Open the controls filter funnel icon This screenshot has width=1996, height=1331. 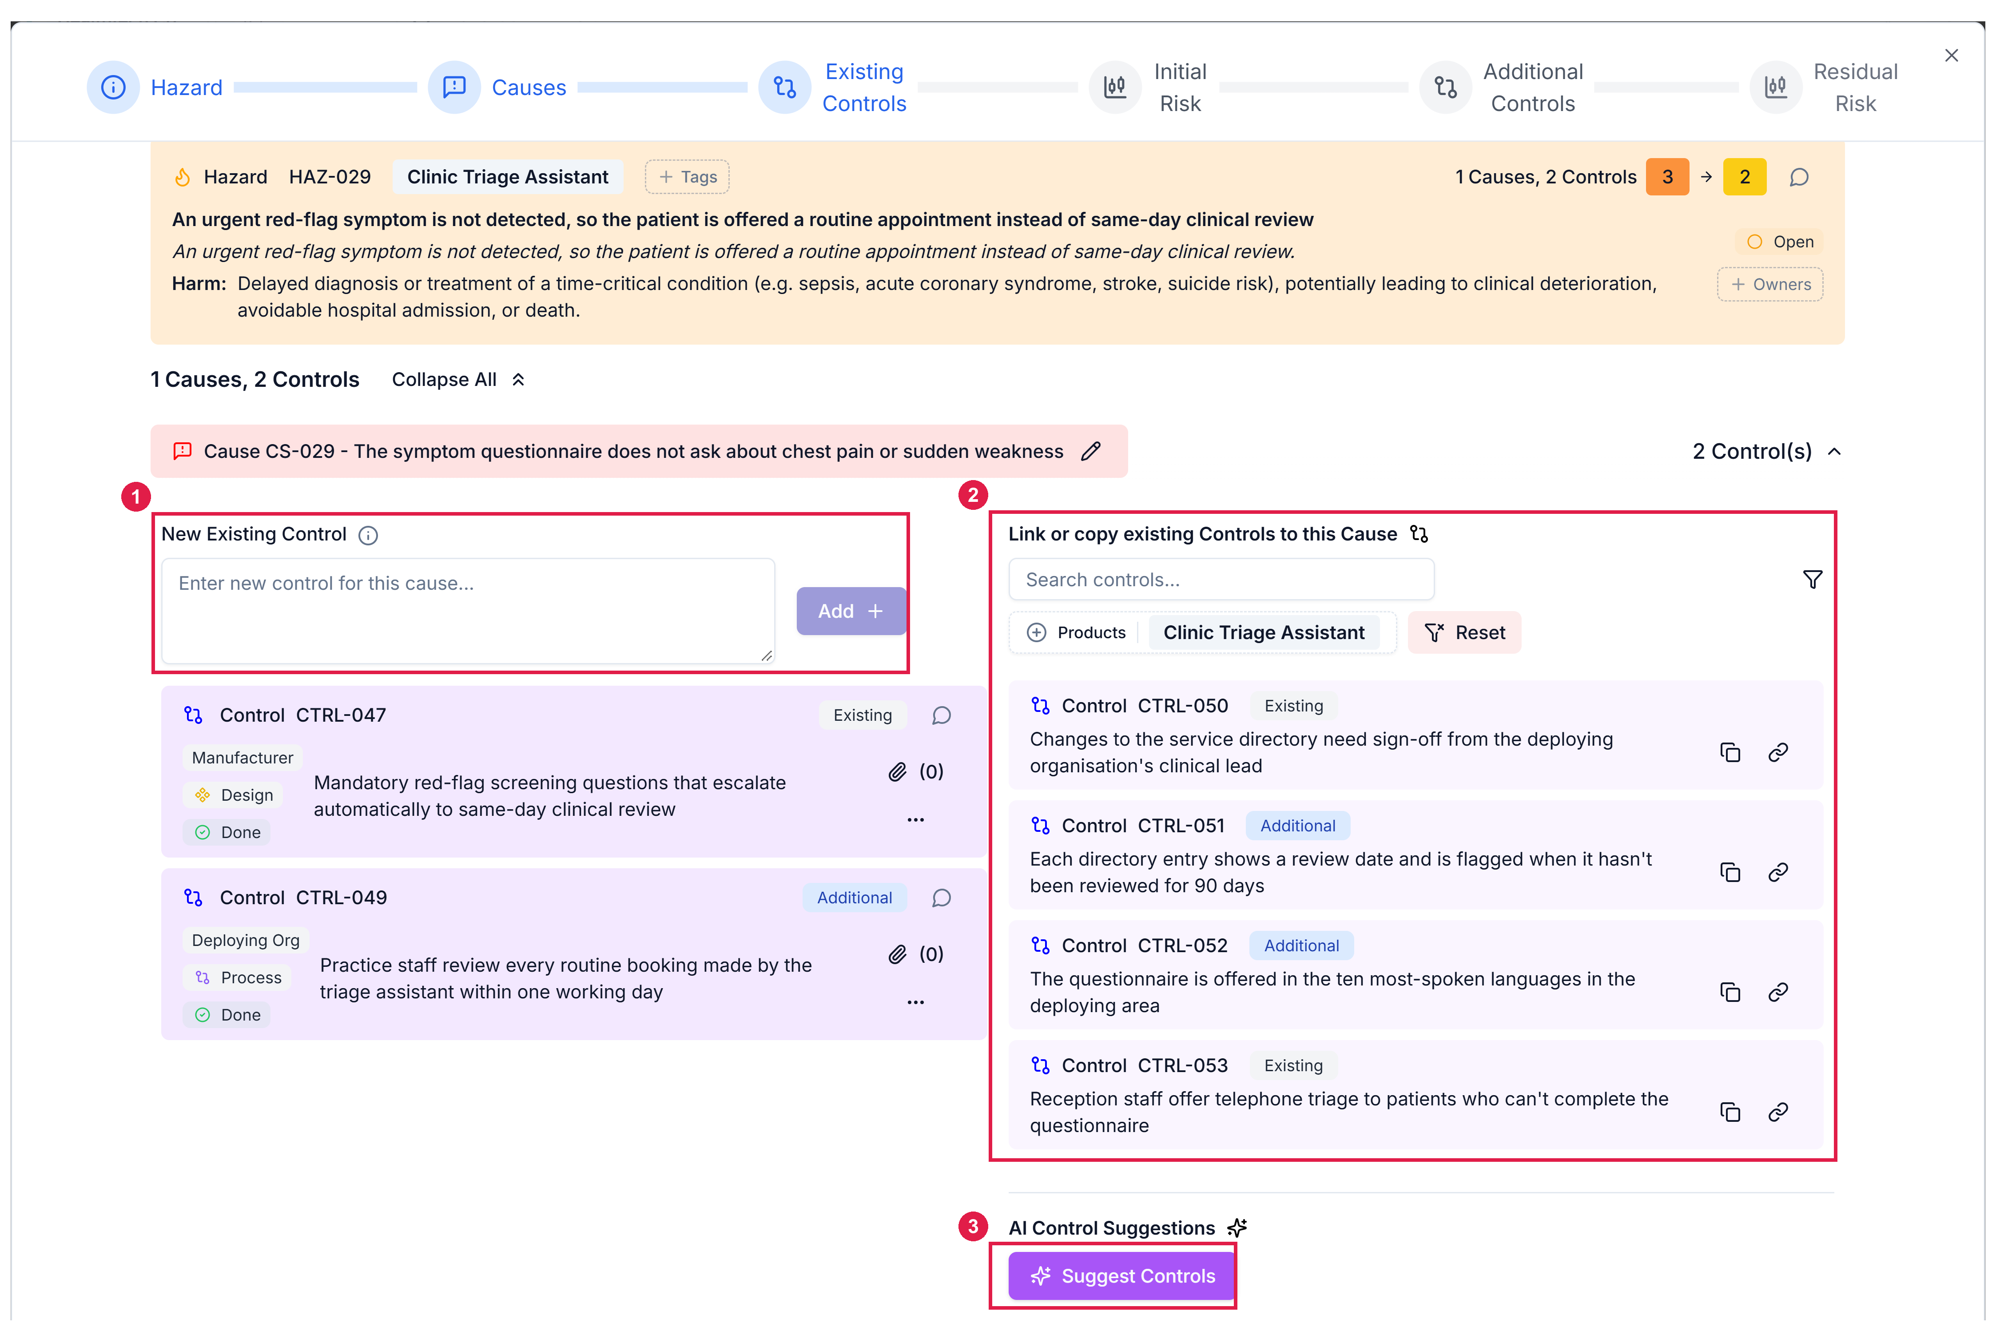pyautogui.click(x=1812, y=580)
